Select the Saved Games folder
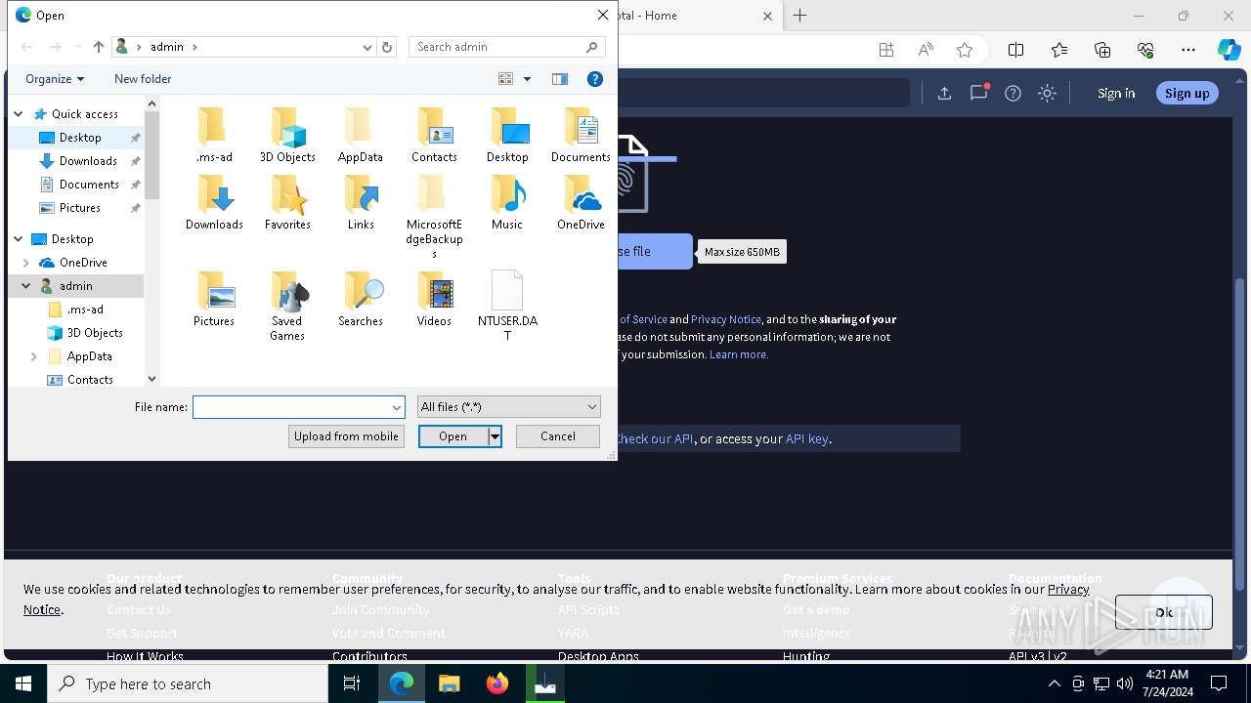Screen dimensions: 1251x703 [287, 307]
